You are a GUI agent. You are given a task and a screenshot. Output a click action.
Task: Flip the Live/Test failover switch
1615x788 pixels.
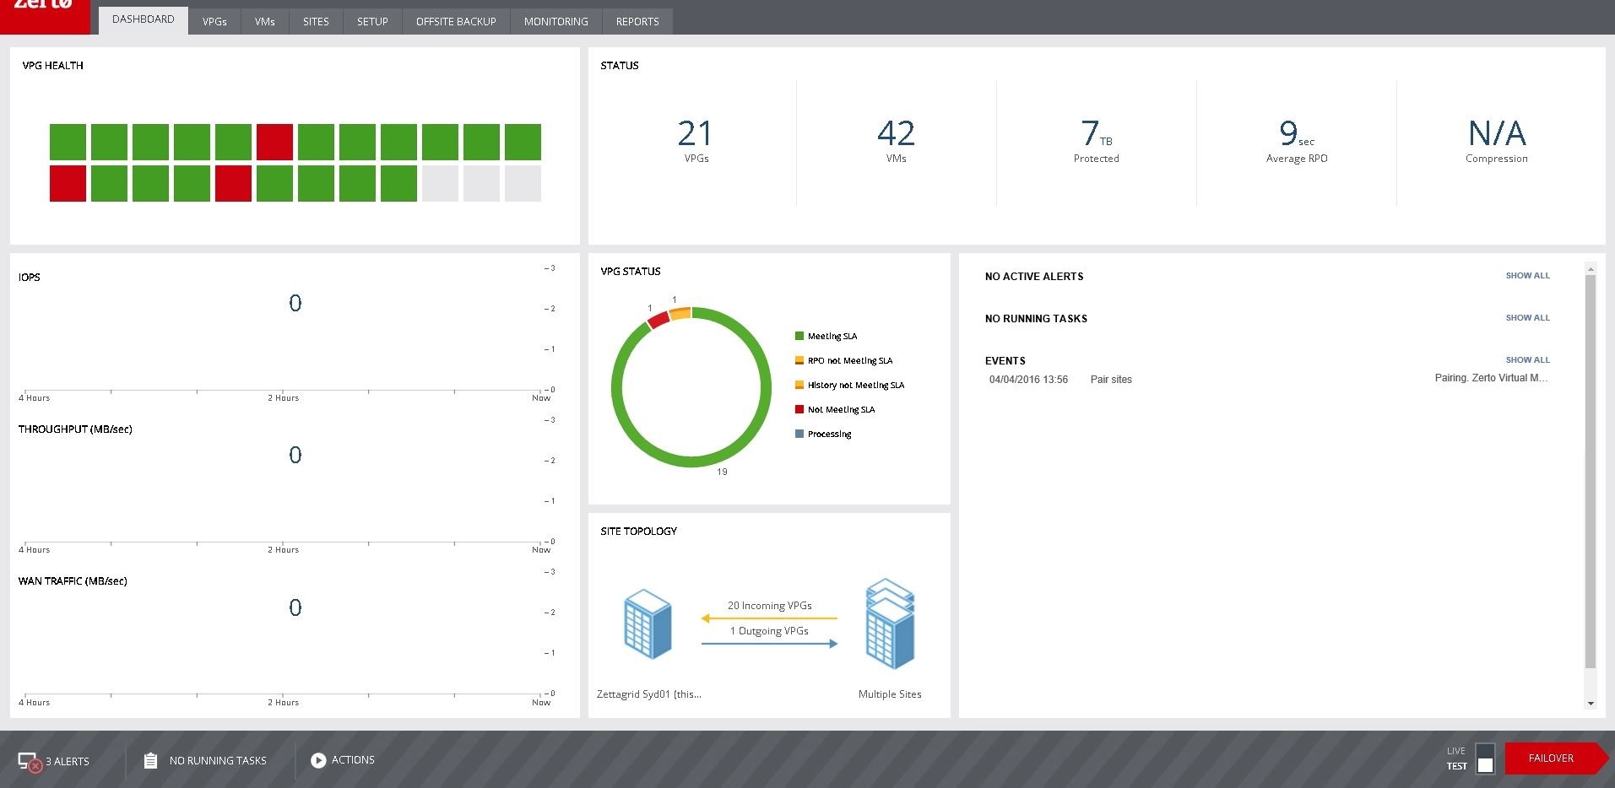pyautogui.click(x=1485, y=758)
